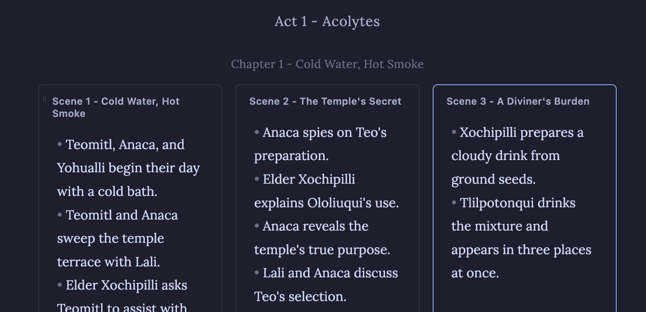Click "Scene 3 - A Diviner's Burden" title
646x312 pixels.
(x=518, y=101)
